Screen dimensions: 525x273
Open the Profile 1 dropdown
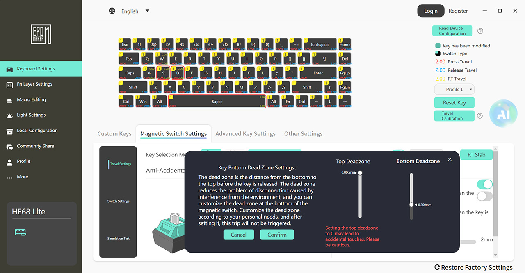tap(454, 89)
